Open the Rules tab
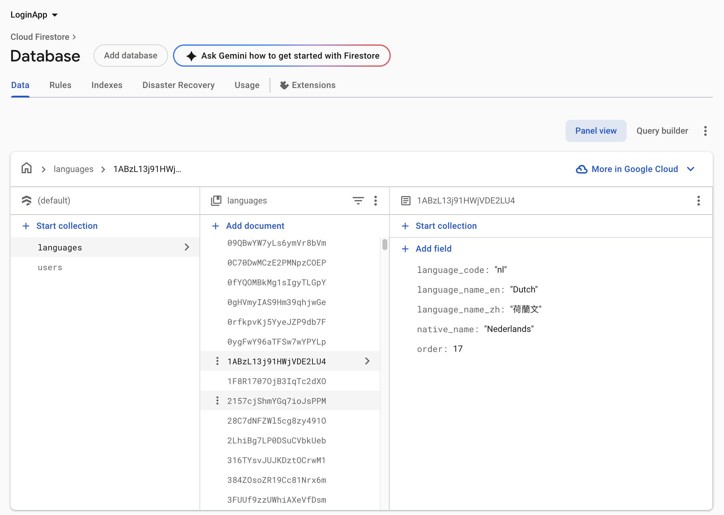724x515 pixels. point(60,85)
